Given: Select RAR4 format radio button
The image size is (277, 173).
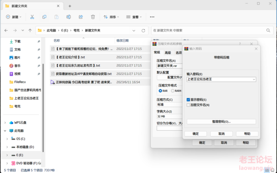Looking at the screenshot, I should (172, 91).
